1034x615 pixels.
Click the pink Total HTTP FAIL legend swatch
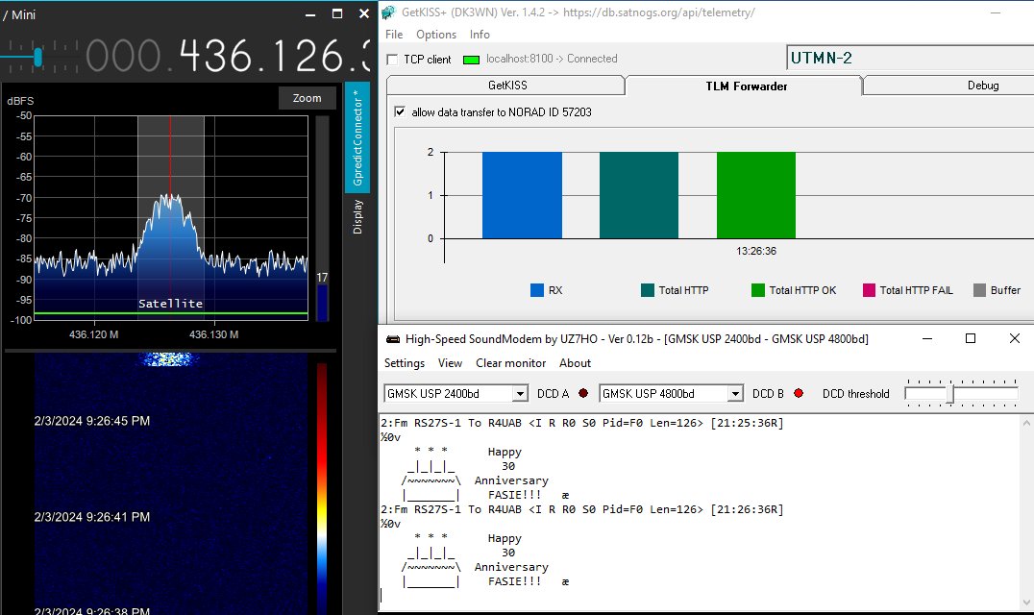coord(869,290)
